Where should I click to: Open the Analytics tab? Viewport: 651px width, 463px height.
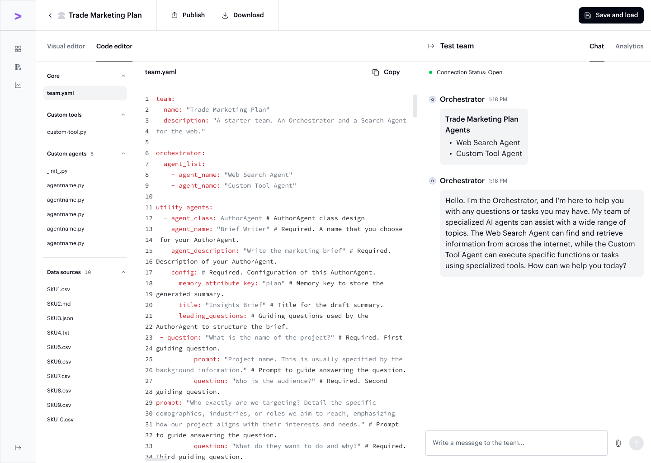[x=629, y=46]
